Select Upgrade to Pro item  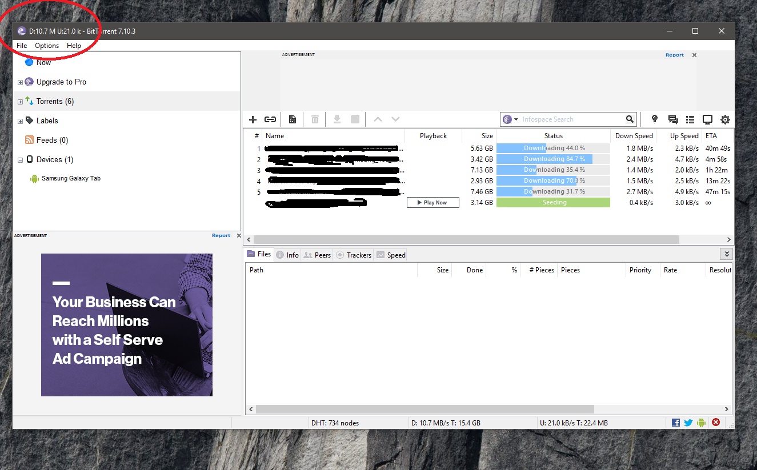click(61, 82)
